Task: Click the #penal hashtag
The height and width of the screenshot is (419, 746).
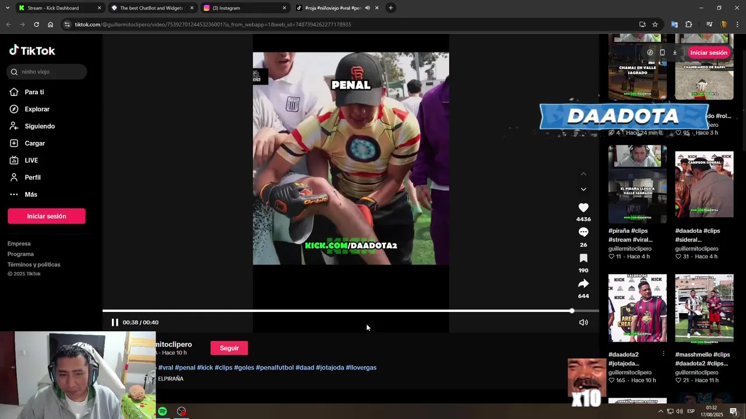Action: pyautogui.click(x=185, y=368)
